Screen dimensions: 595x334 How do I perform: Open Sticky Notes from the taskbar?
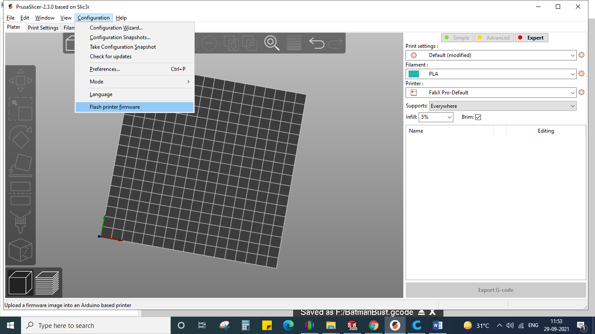click(x=267, y=325)
